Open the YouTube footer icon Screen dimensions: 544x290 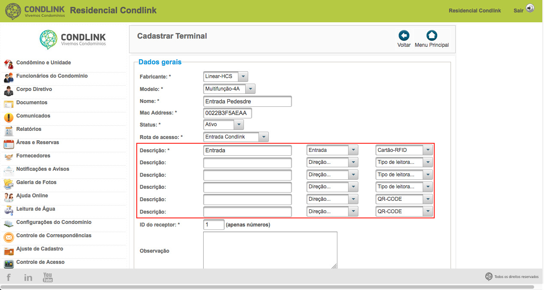point(48,278)
